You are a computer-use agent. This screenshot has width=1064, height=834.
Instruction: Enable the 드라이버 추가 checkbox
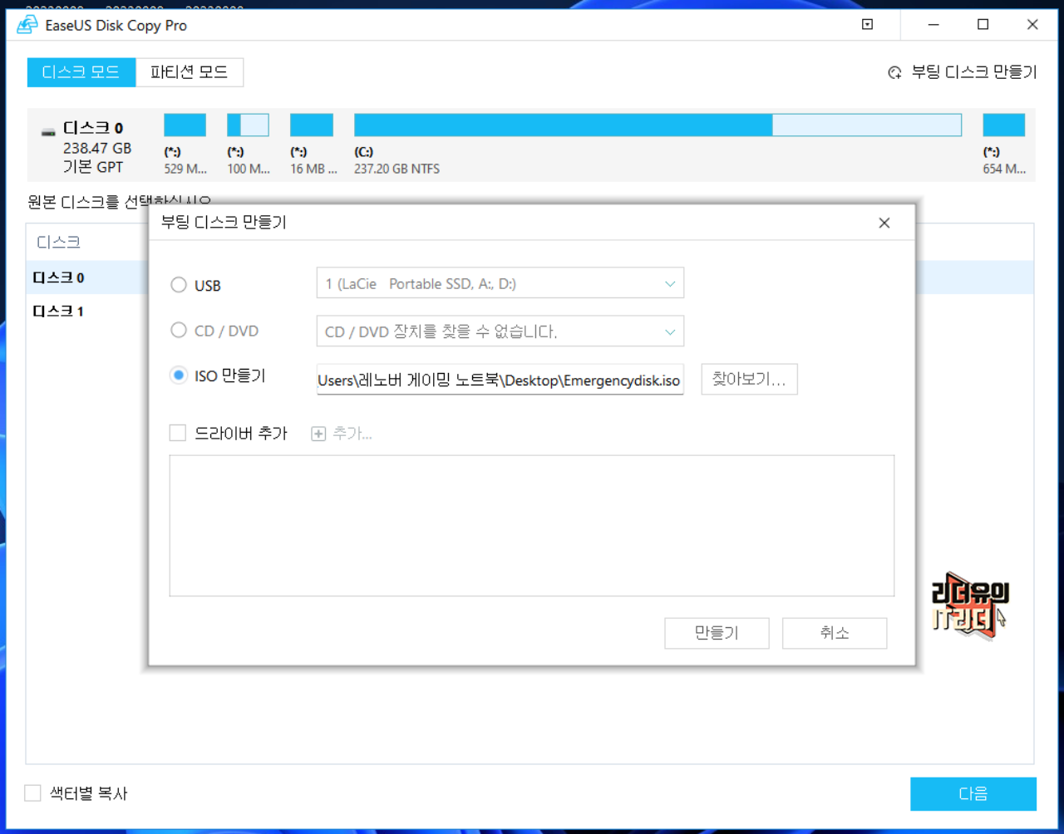[x=178, y=433]
